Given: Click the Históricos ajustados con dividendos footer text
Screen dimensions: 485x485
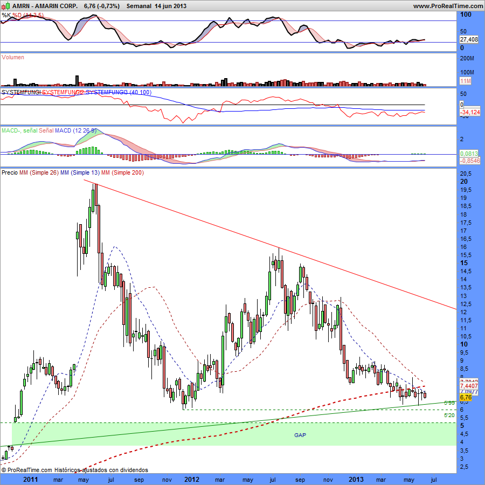Looking at the screenshot, I should (x=101, y=470).
